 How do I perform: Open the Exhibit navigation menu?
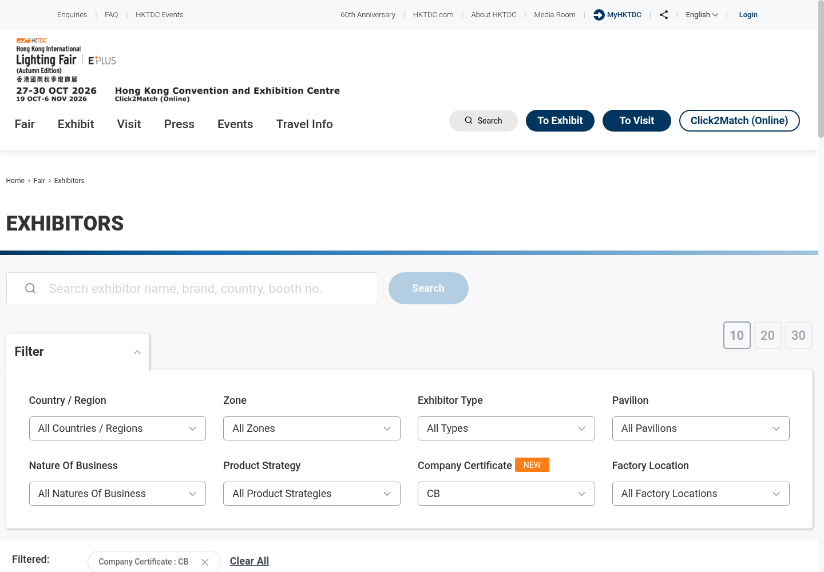point(76,124)
